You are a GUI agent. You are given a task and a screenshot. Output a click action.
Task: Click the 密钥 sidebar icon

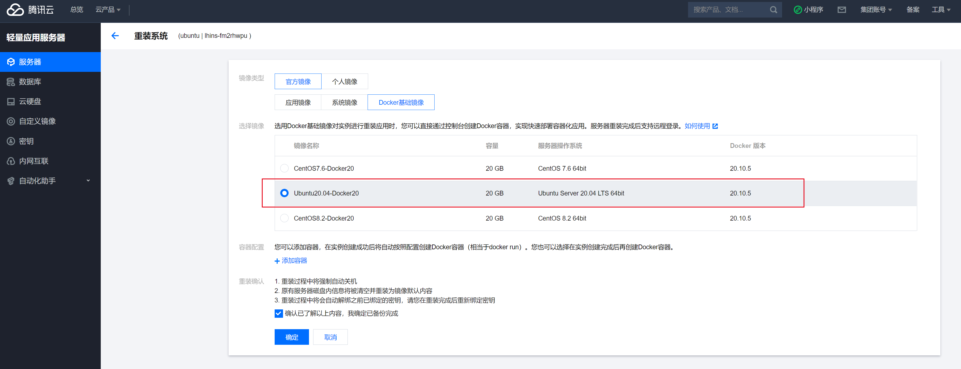click(11, 141)
